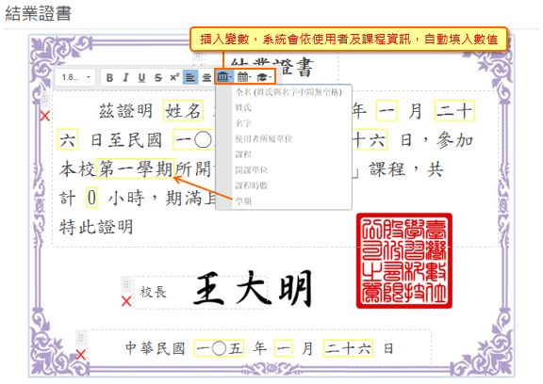Choose 使用者所屬單位 from the variable menu
543x384 pixels.
[x=264, y=138]
